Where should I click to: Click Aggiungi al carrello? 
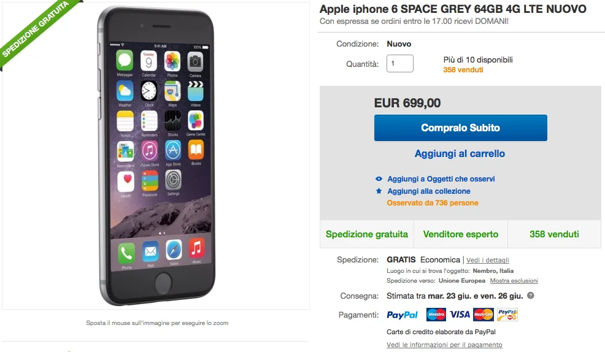460,153
